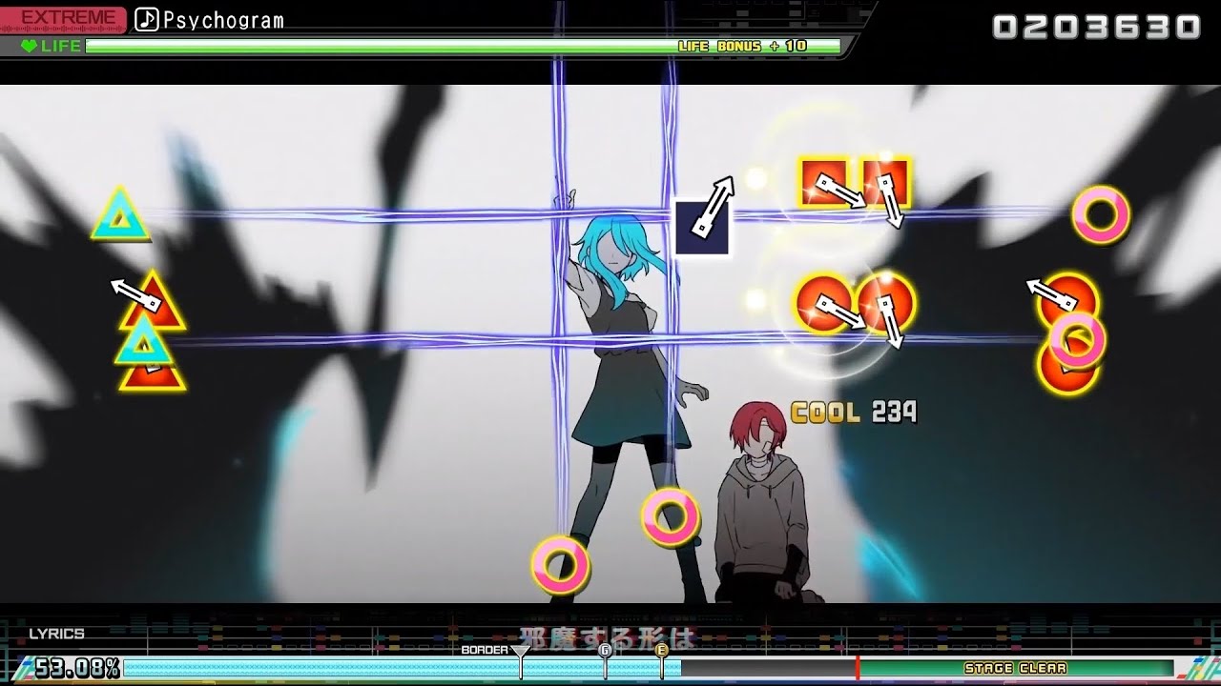The image size is (1221, 686).
Task: Click the LYRICS label
Action: coord(56,634)
